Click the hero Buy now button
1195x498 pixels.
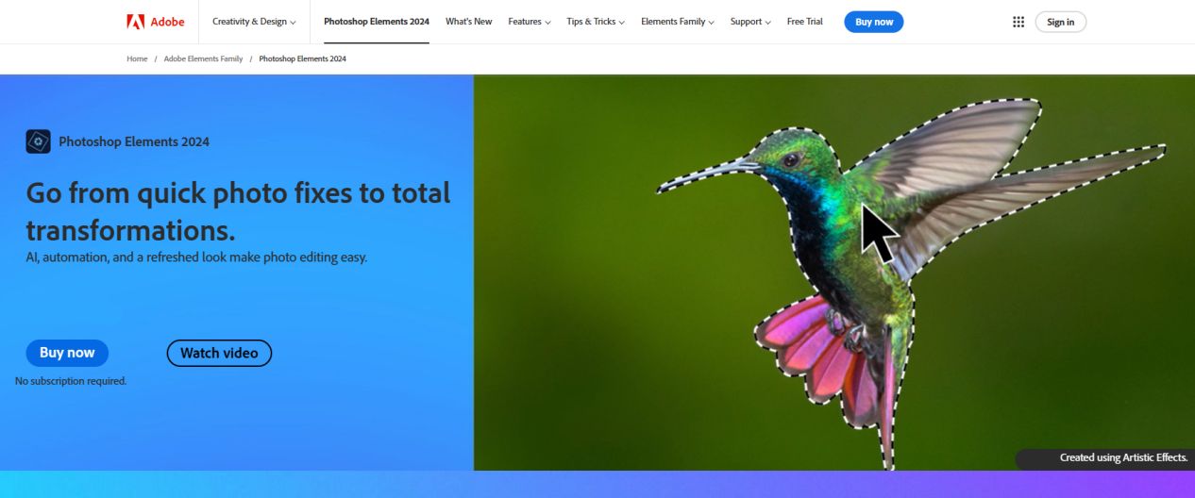(67, 353)
